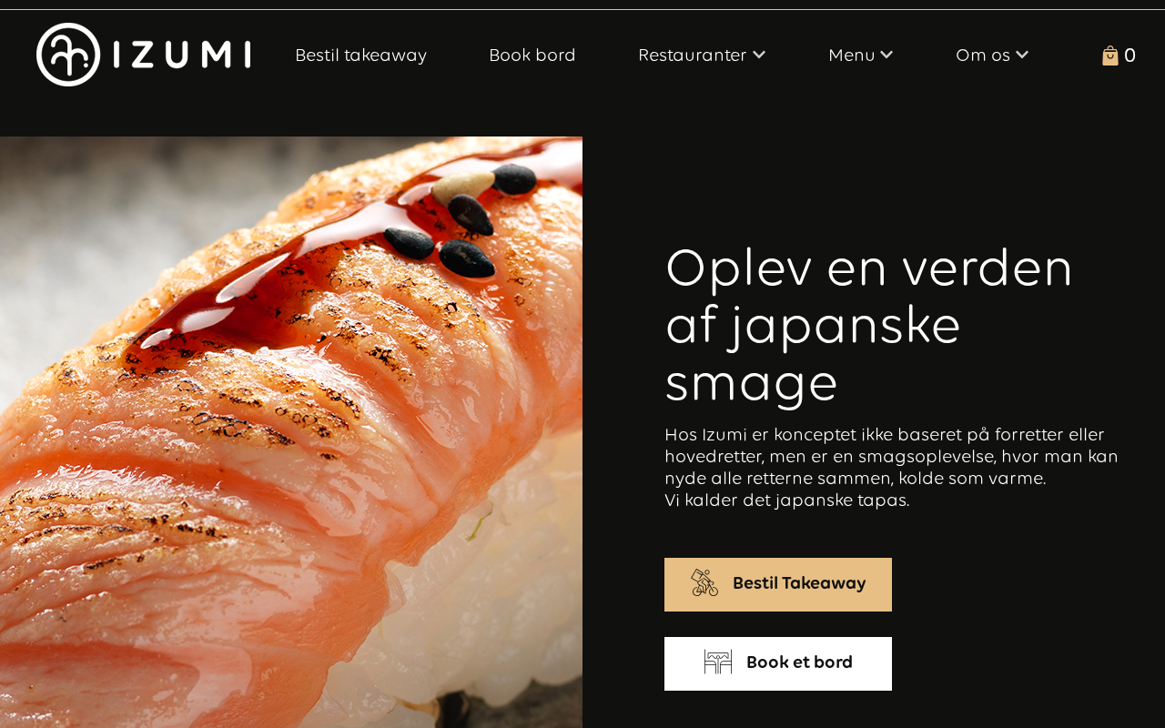Expand the Om os dropdown chevron
The width and height of the screenshot is (1165, 728).
(1022, 56)
